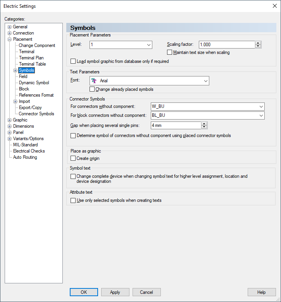
Task: Expand the Import subcategory
Action: coord(16,101)
